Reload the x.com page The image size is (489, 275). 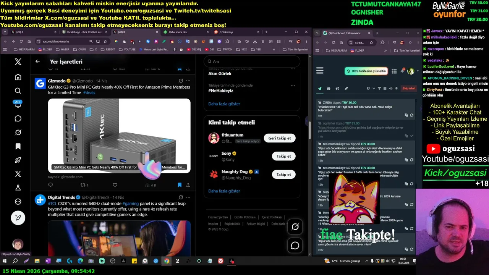pyautogui.click(x=21, y=41)
